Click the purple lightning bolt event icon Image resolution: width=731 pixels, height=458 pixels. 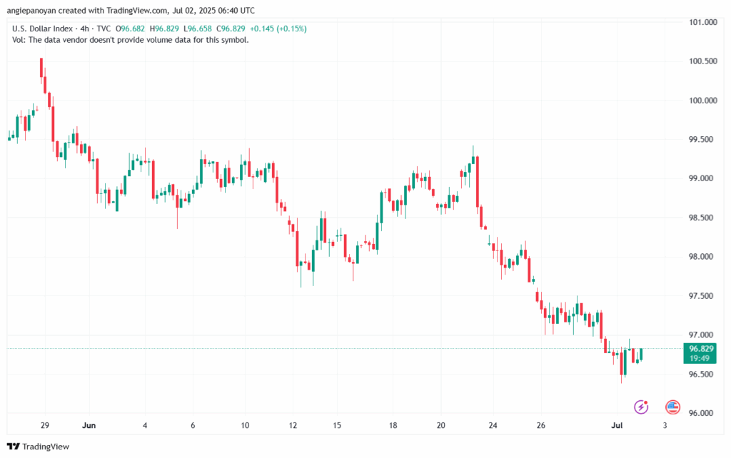(x=641, y=407)
